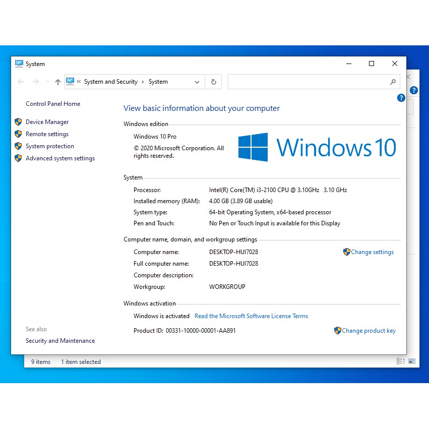429x429 pixels.
Task: Click Change settings for the computer name
Action: tap(372, 252)
